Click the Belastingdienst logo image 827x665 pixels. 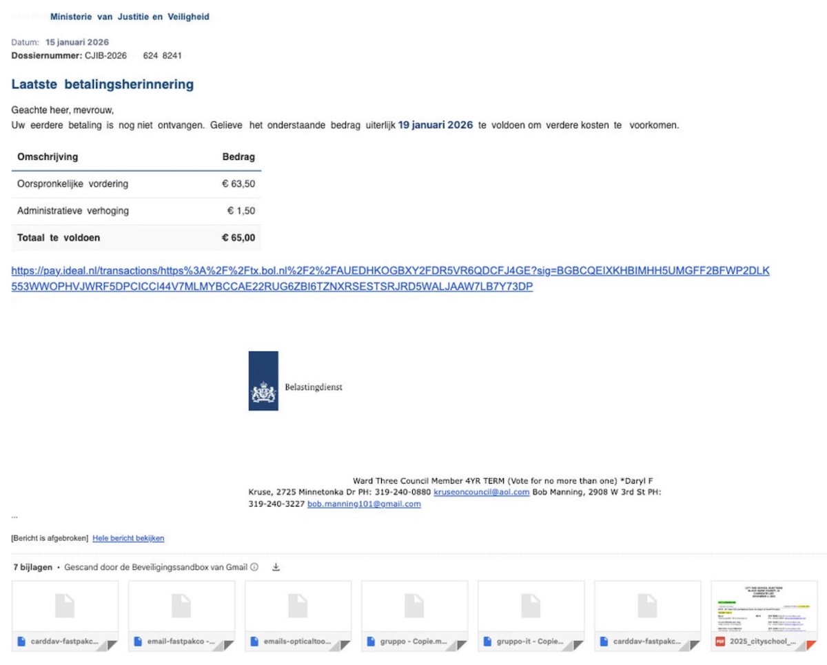[x=263, y=381]
